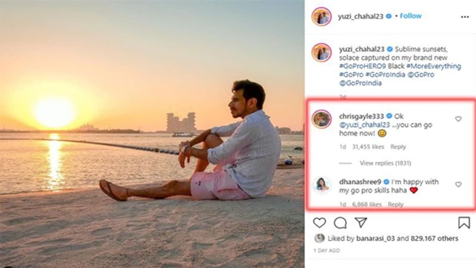Visit the @GoProIndia mention in caption
The image size is (476, 268).
coord(360,83)
